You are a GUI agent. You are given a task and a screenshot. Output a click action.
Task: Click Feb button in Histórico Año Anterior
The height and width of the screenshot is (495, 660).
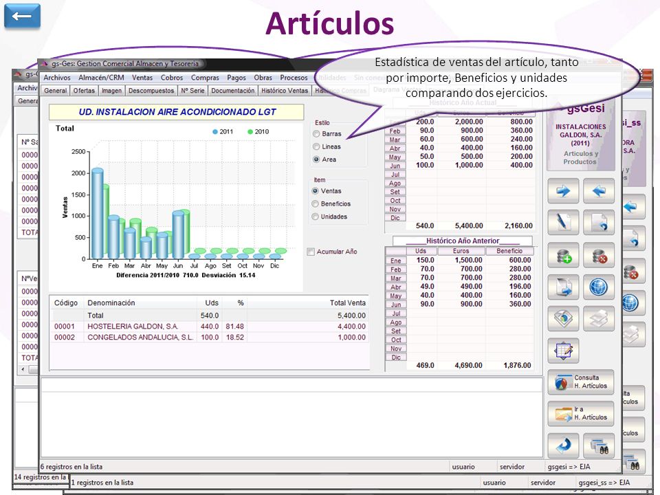[396, 269]
